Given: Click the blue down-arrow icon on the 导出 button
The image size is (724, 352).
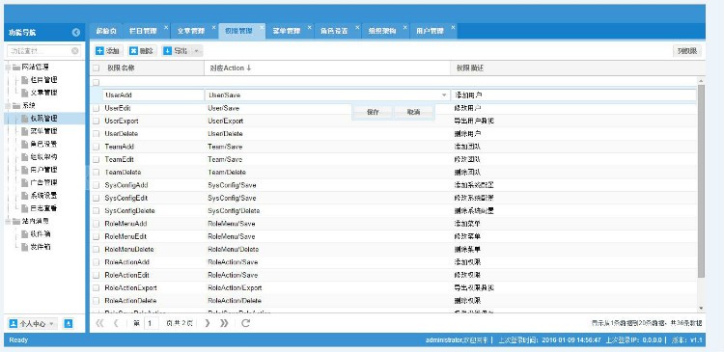Looking at the screenshot, I should pos(167,51).
